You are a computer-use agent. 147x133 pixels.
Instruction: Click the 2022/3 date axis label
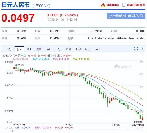point(69,125)
